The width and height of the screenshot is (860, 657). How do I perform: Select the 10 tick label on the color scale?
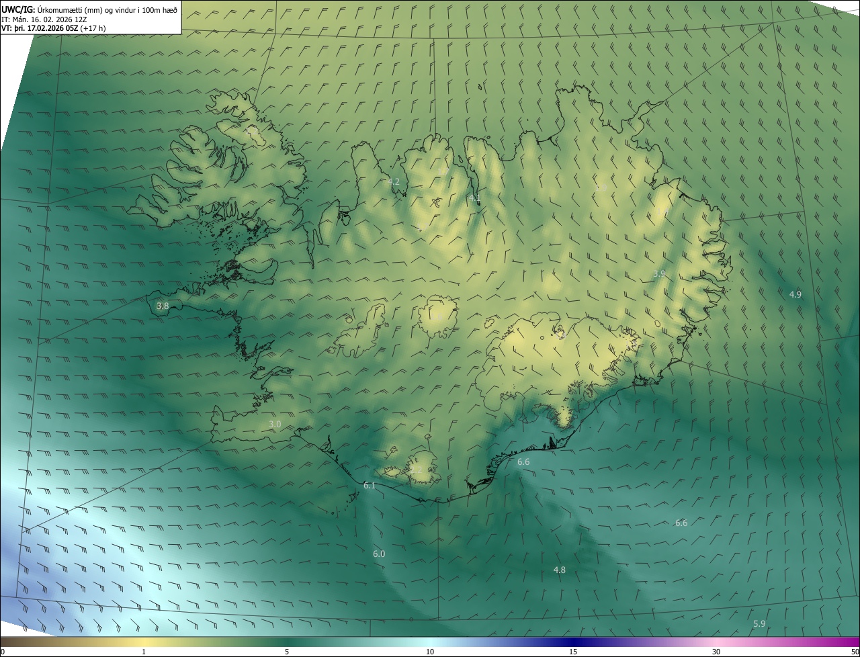point(430,652)
